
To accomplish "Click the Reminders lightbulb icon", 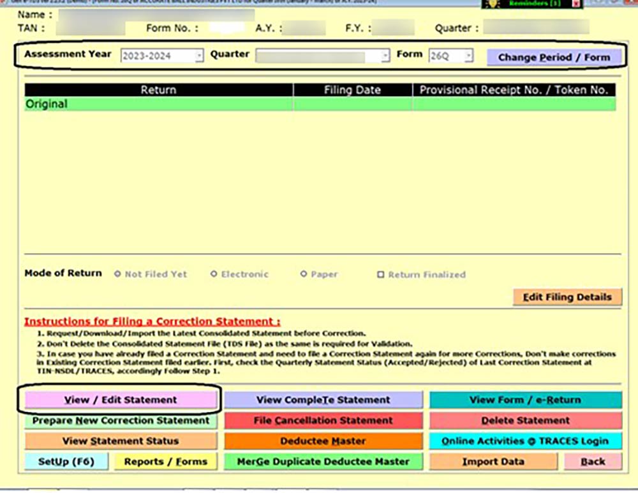I will click(x=494, y=4).
